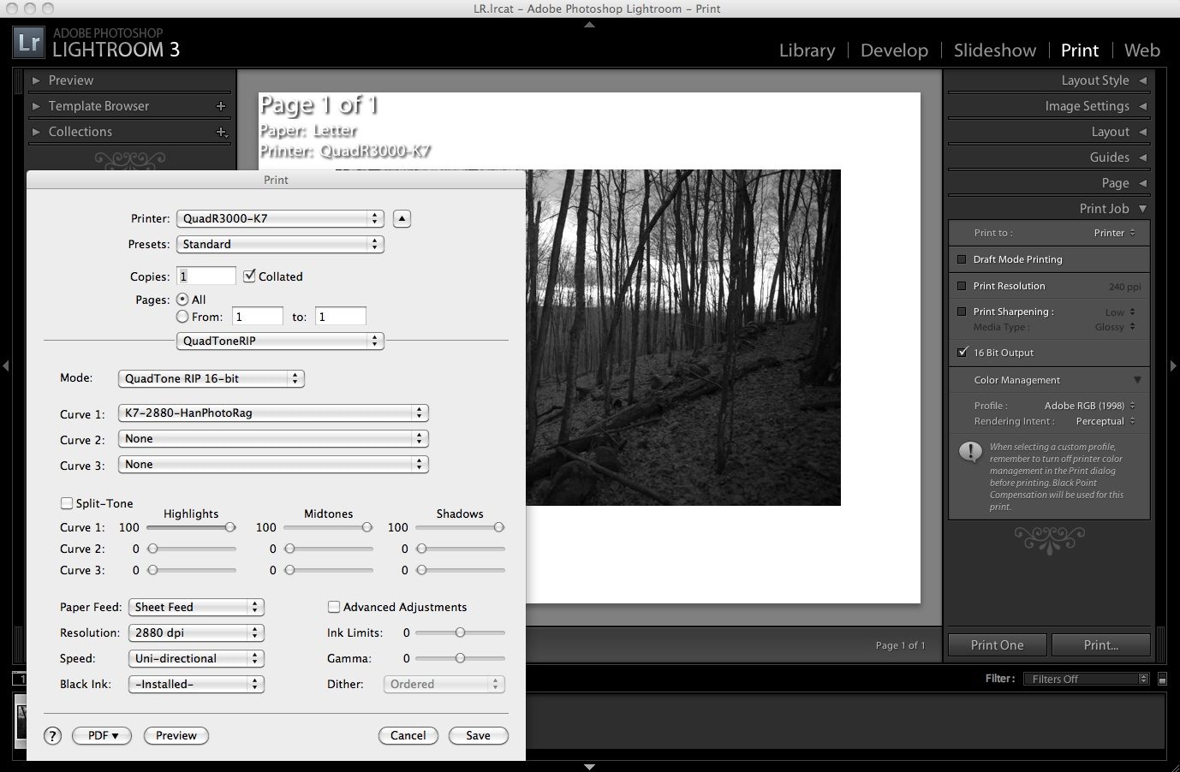Collapse the left panel arrow

tap(5, 365)
